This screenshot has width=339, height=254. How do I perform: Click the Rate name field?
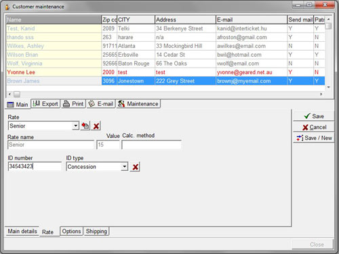click(x=51, y=145)
